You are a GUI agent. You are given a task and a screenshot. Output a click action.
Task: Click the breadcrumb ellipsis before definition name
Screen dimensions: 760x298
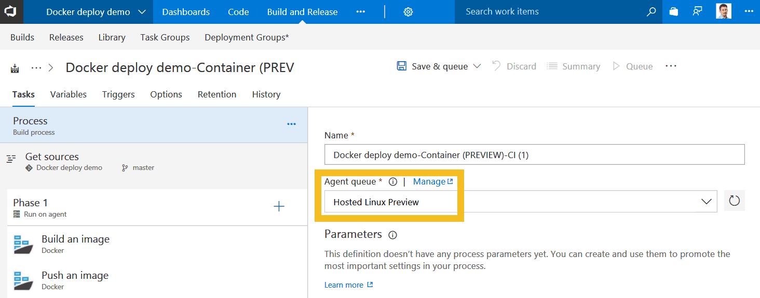36,67
